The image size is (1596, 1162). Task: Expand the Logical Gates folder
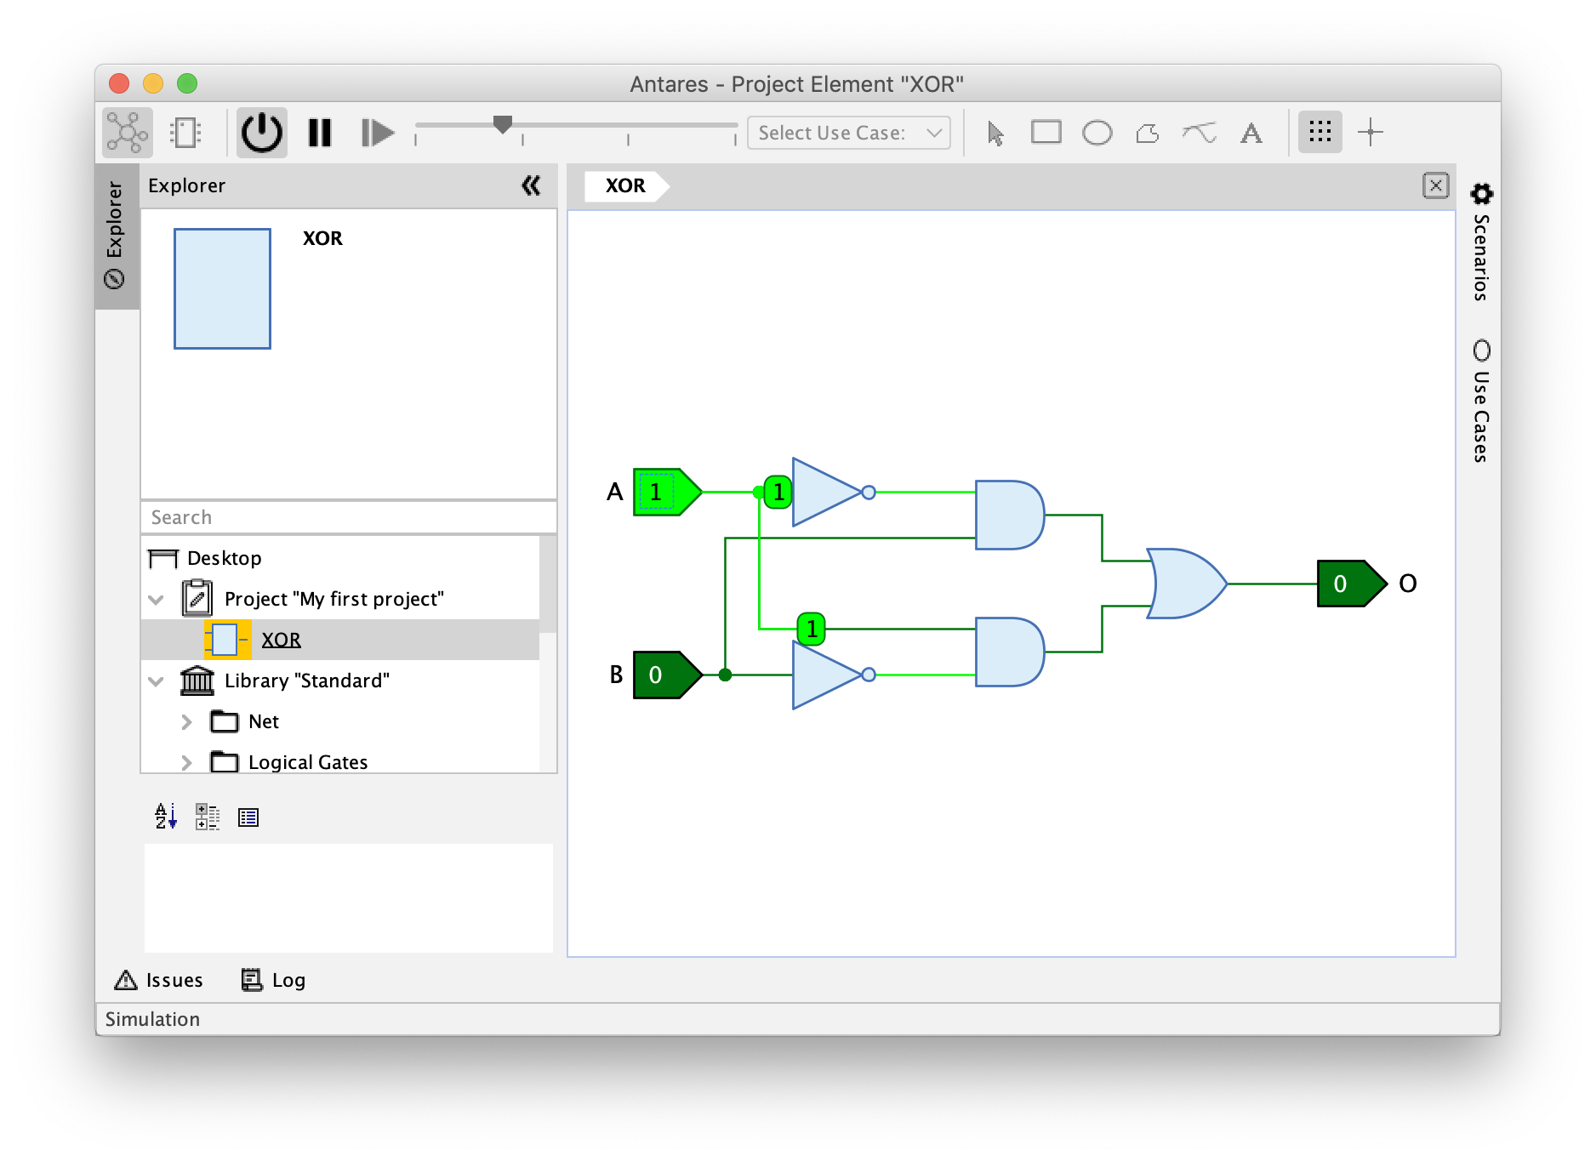(186, 762)
